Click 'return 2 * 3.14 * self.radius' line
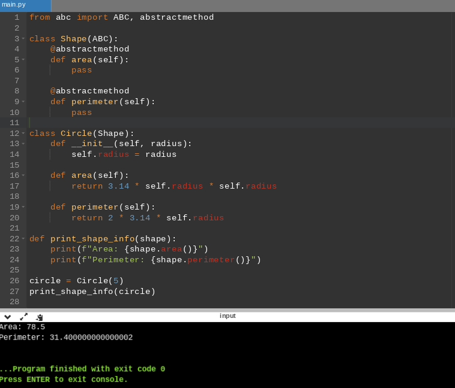 [x=148, y=218]
